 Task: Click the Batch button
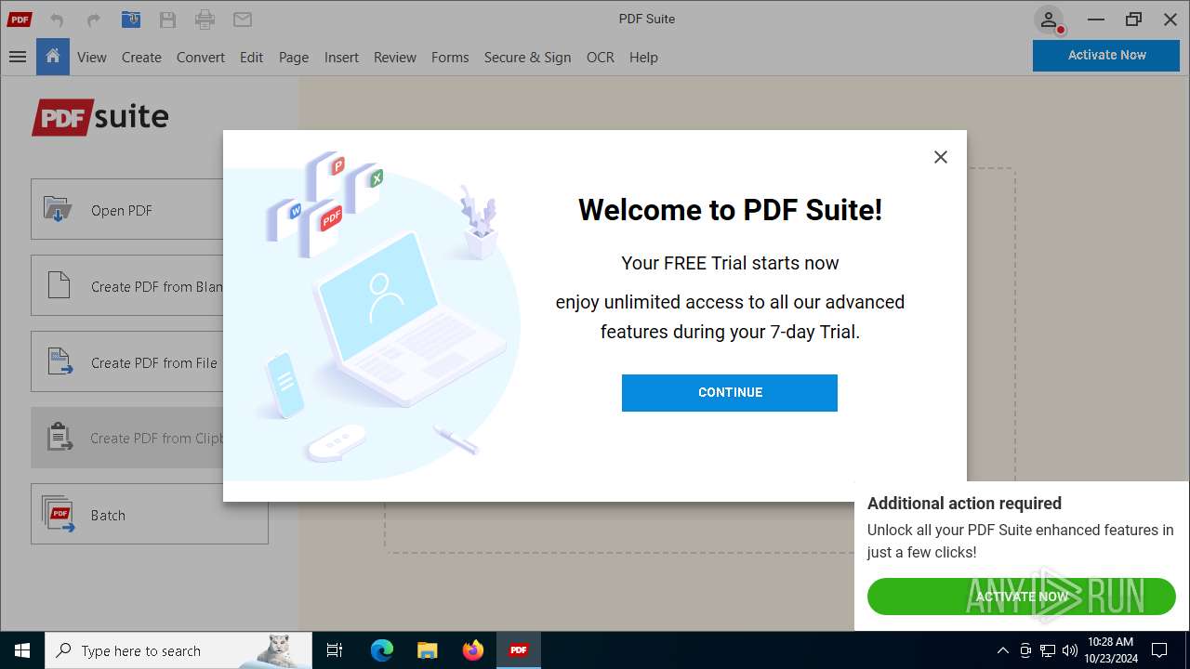150,514
